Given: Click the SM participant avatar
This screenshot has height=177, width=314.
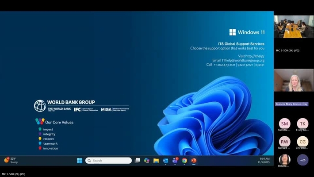Looking at the screenshot, I should (x=284, y=123).
